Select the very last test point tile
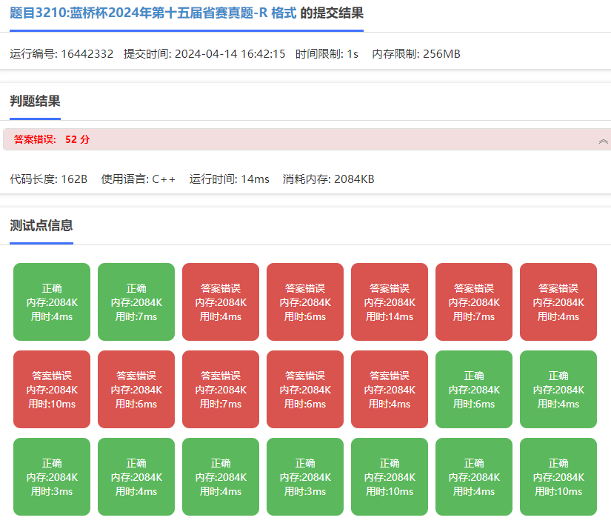This screenshot has height=529, width=611. (x=558, y=476)
